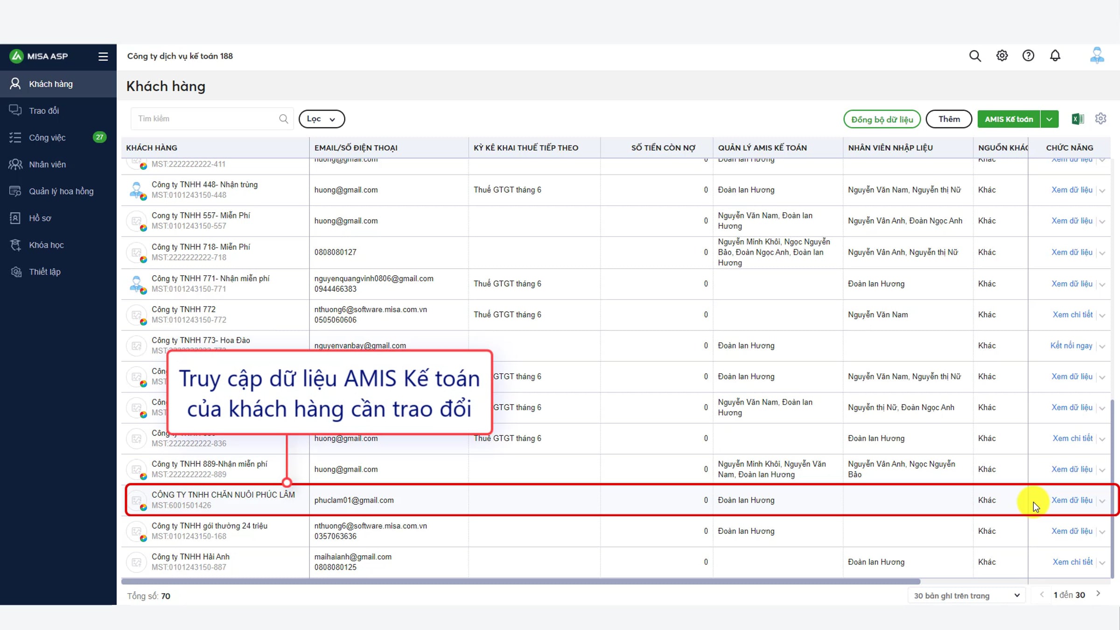Viewport: 1120px width, 630px height.
Task: Click avatar of Công ty TNHH Hải Anh
Action: [137, 562]
